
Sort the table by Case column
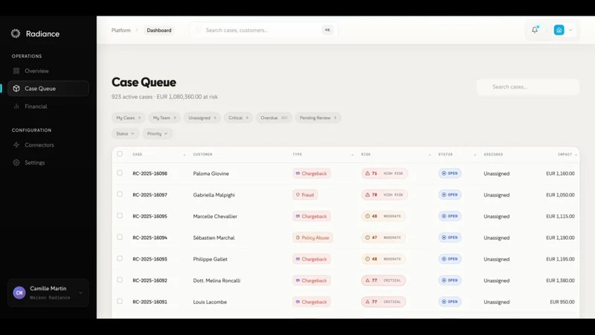pos(184,155)
